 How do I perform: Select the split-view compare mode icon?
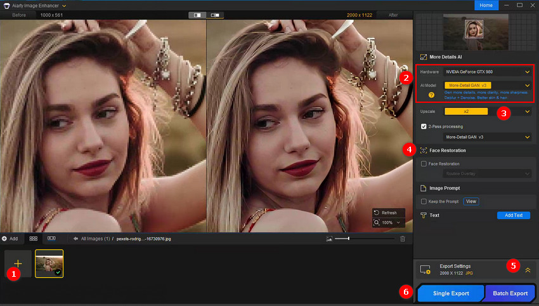[x=198, y=15]
